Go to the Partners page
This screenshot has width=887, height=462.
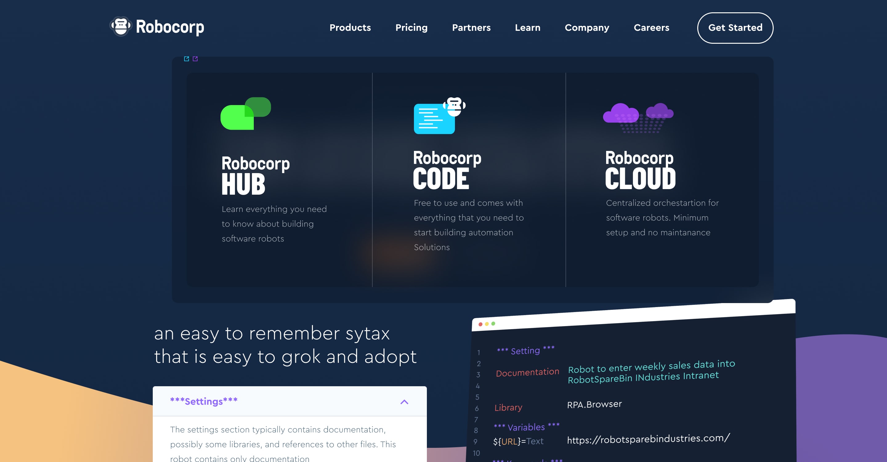pyautogui.click(x=471, y=27)
